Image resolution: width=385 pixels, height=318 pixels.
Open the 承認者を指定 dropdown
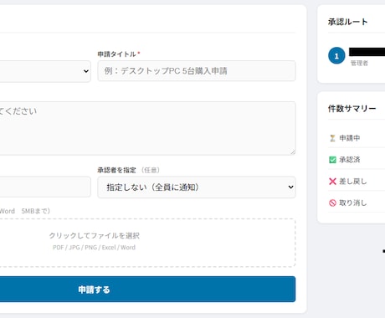click(197, 187)
